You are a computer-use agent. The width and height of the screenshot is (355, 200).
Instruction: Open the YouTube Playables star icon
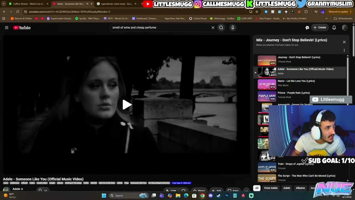coord(307,27)
